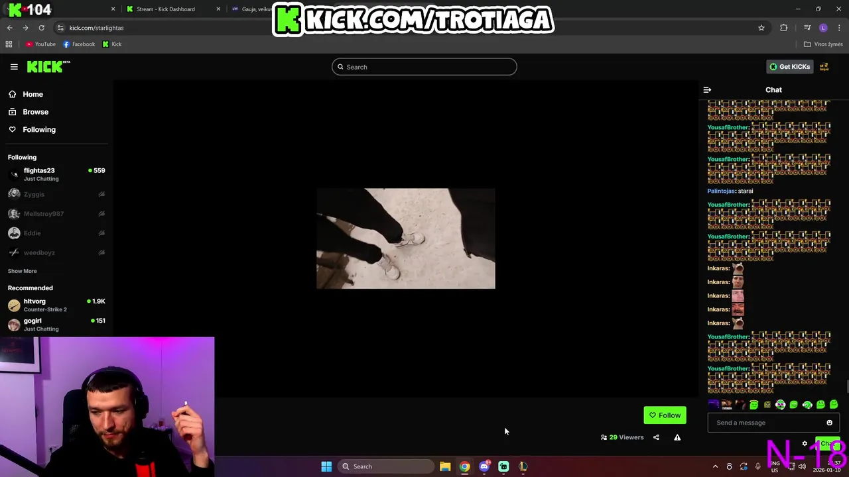This screenshot has height=477, width=849.
Task: Expand the following list with Show More
Action: pos(22,271)
